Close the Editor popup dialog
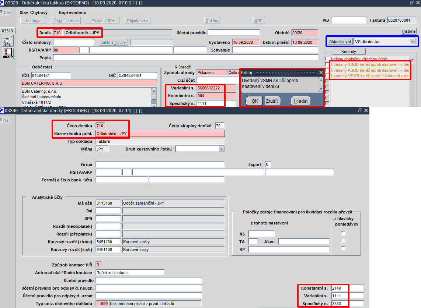The image size is (421, 308). point(321,72)
